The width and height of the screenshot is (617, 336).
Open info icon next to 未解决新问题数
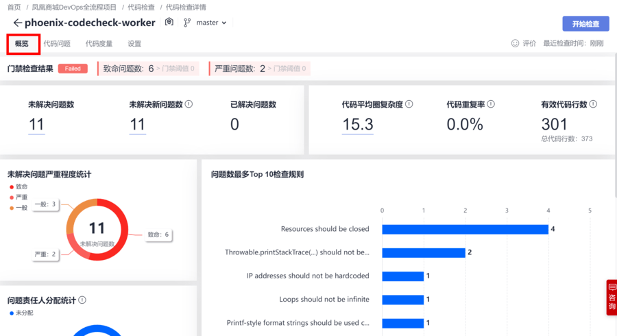click(x=189, y=104)
